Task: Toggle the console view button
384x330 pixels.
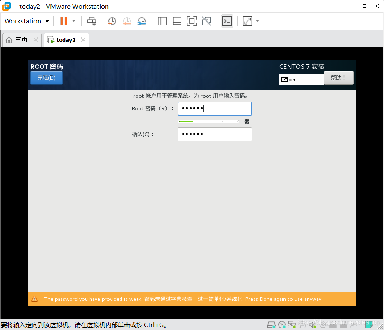Action: 227,21
